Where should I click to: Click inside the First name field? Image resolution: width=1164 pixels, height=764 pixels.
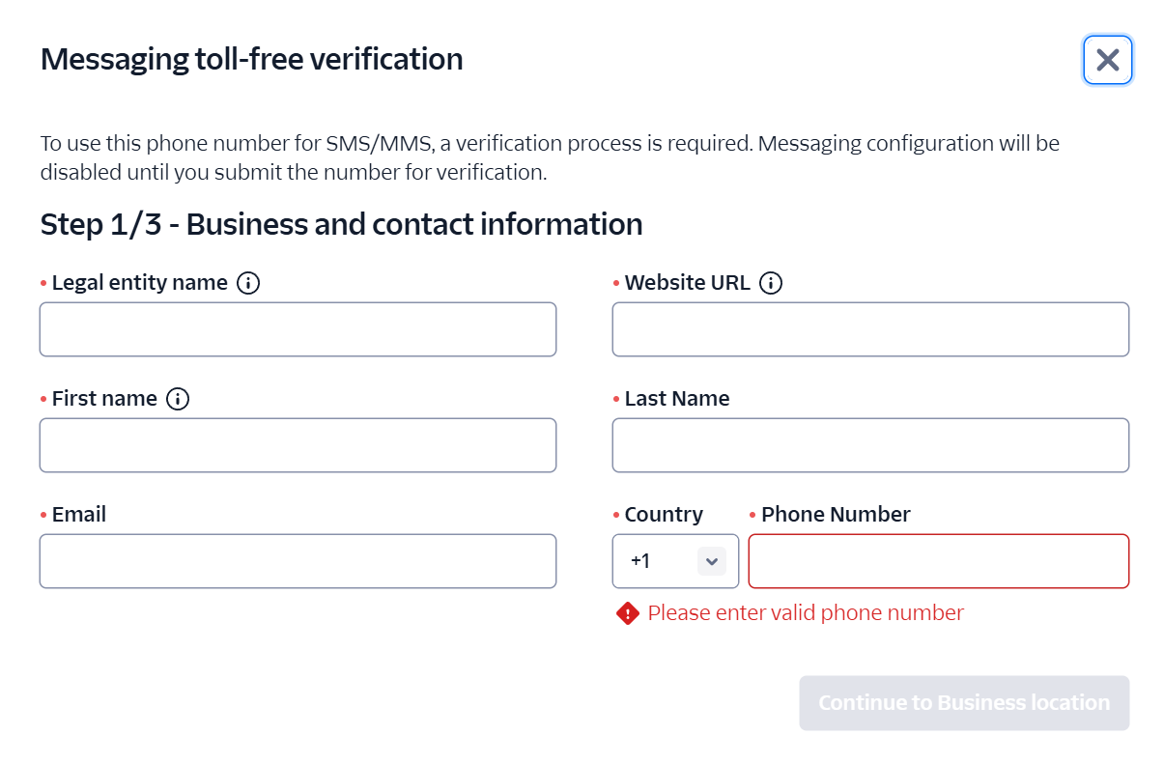tap(298, 444)
